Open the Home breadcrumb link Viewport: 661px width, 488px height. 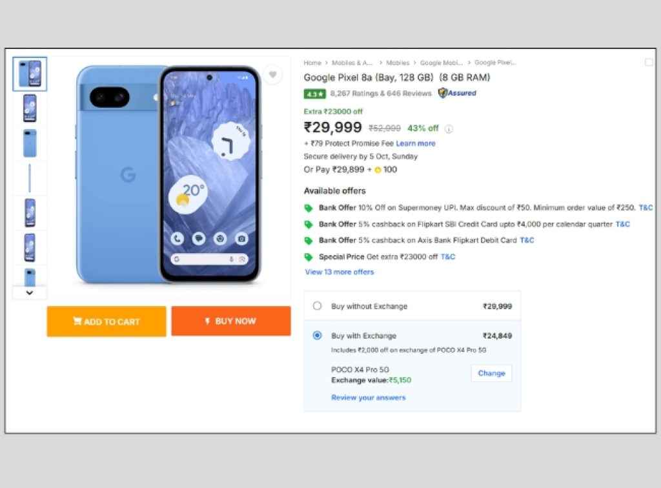pos(312,63)
